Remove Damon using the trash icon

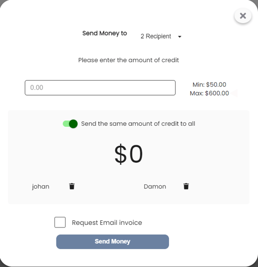point(186,186)
